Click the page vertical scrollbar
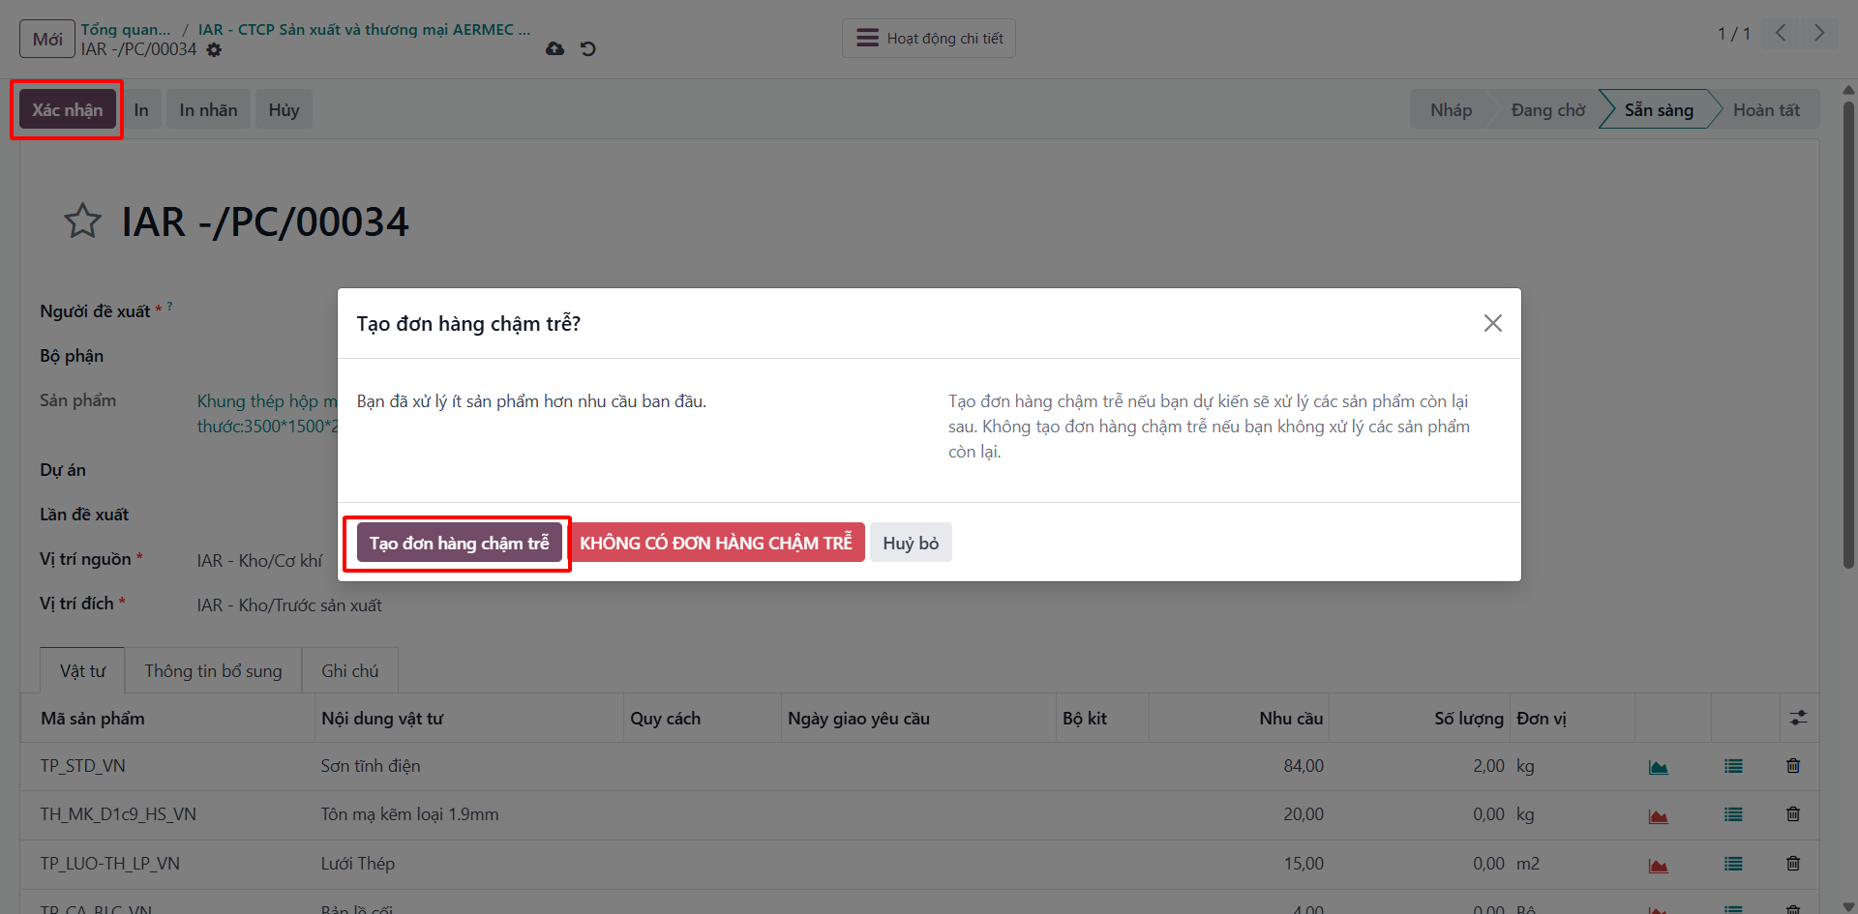1858x914 pixels. (1848, 334)
